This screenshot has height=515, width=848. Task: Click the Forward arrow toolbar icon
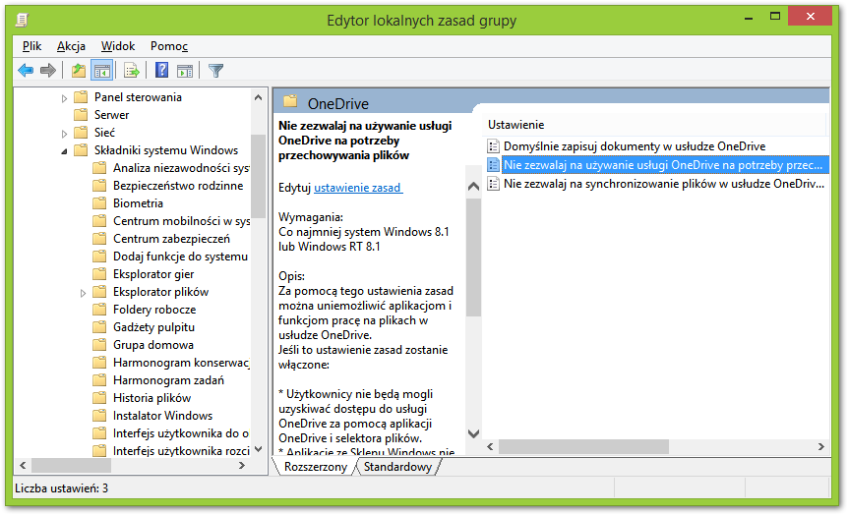tap(48, 70)
